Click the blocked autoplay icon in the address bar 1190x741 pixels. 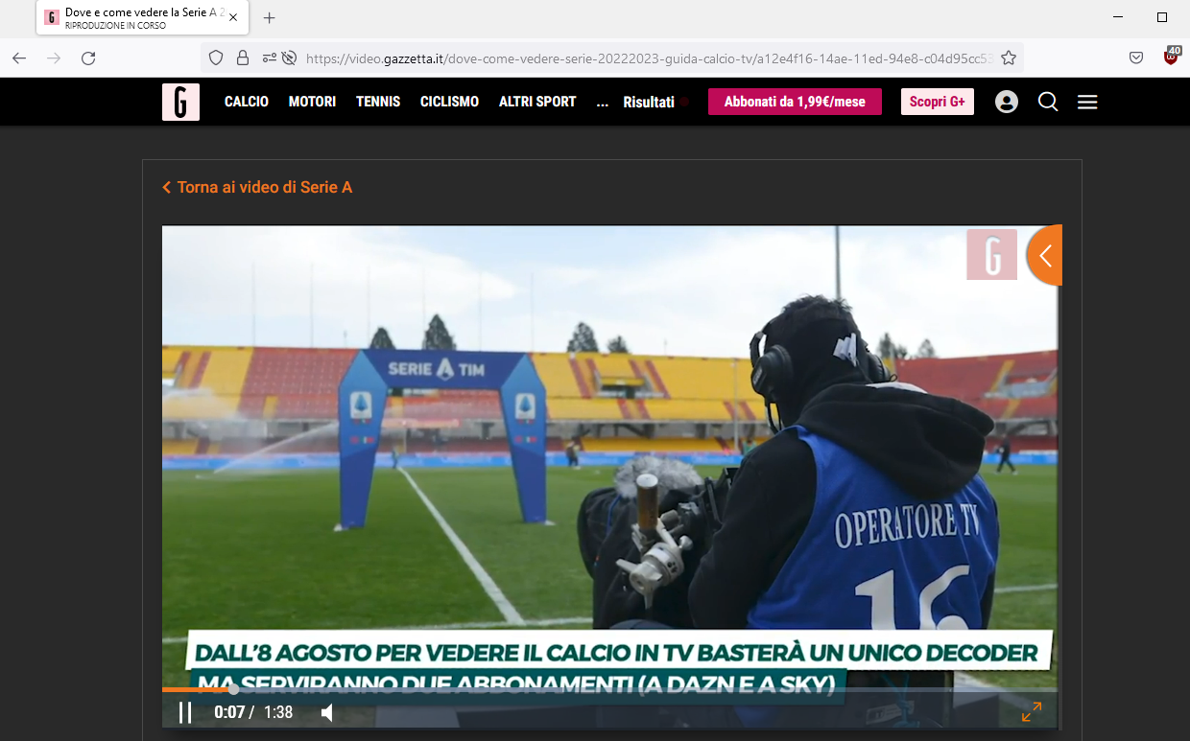click(289, 58)
